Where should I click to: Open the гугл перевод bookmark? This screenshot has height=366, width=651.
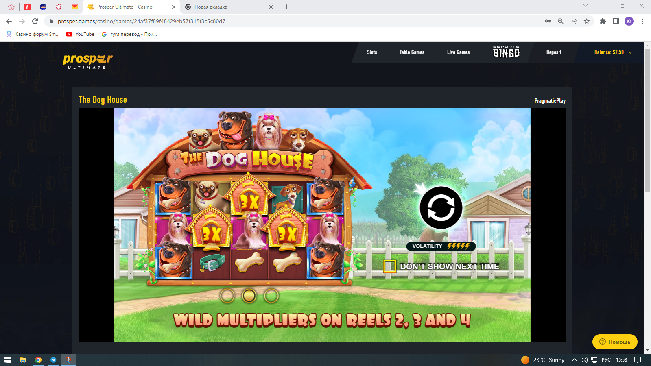[129, 34]
